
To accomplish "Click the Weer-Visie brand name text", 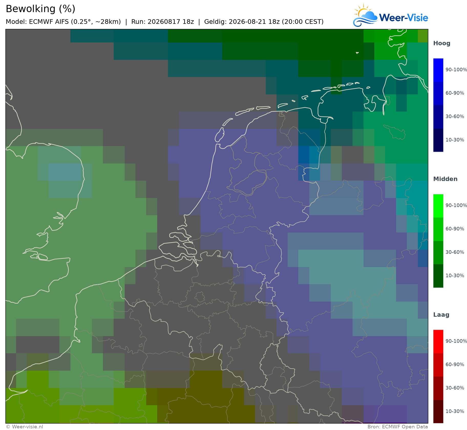I will pyautogui.click(x=404, y=18).
